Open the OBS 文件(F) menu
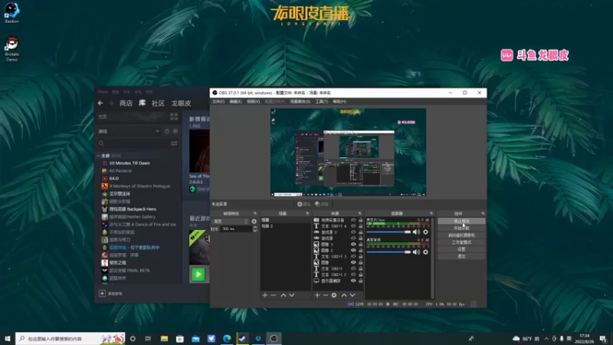Image resolution: width=613 pixels, height=345 pixels. (x=218, y=102)
